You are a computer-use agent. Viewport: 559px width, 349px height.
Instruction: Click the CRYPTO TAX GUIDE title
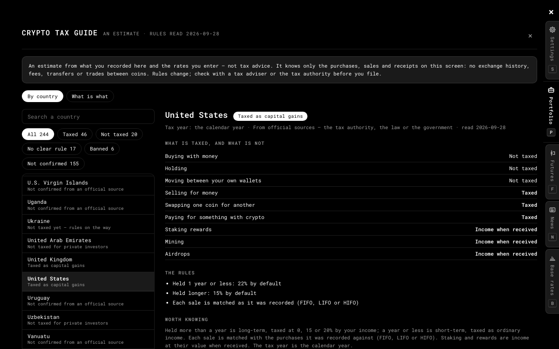[x=60, y=33]
